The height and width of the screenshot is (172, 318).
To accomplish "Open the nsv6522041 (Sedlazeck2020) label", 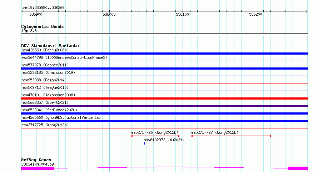I will pyautogui.click(x=49, y=110).
